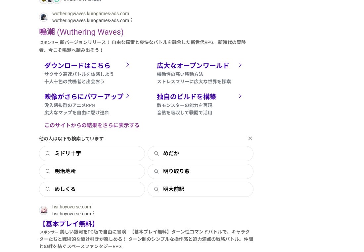Click スポンサー label in hoyoverse ad

pos(49,232)
